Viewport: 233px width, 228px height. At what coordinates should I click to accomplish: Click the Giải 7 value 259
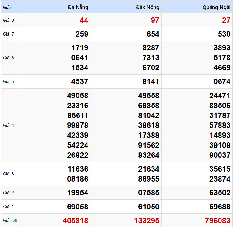click(x=82, y=34)
